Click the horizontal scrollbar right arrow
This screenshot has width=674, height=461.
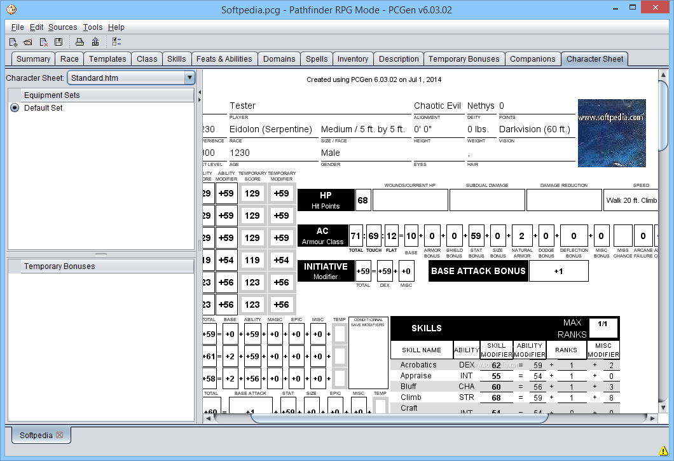tap(652, 418)
